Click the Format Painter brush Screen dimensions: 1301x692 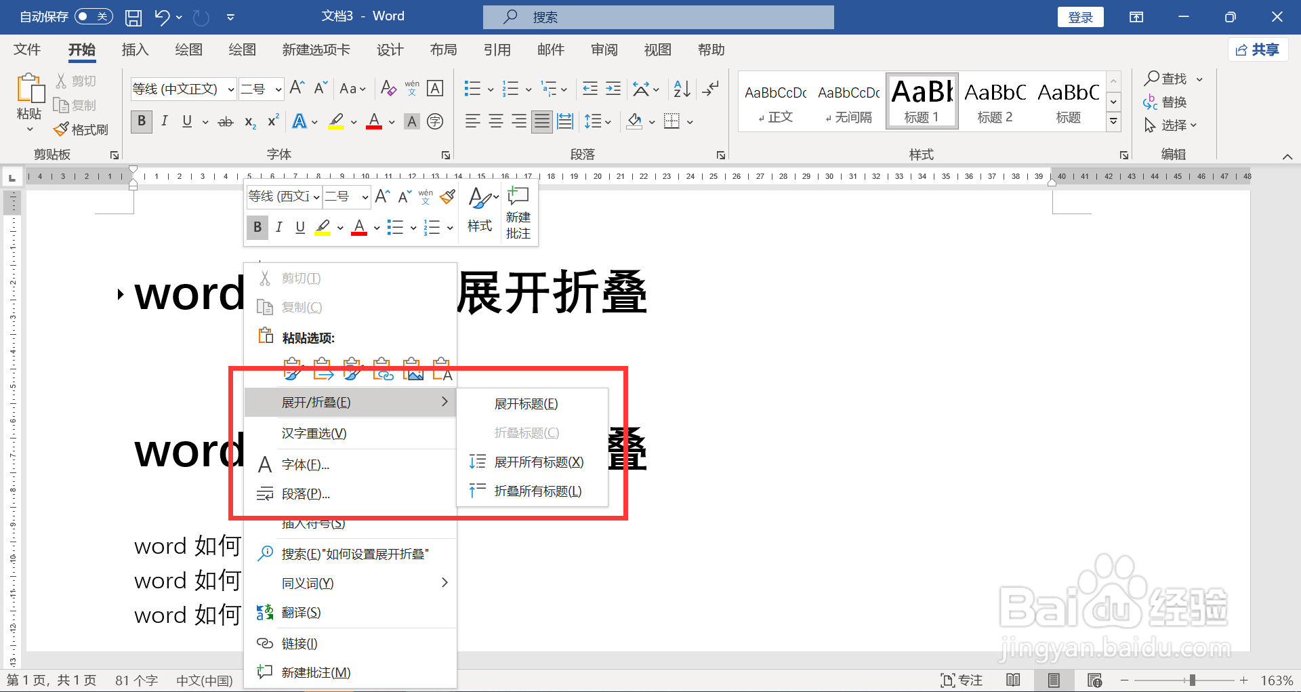(81, 129)
